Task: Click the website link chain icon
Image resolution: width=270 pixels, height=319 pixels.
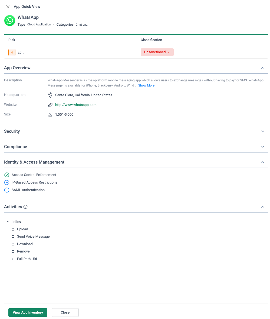Action: point(50,105)
